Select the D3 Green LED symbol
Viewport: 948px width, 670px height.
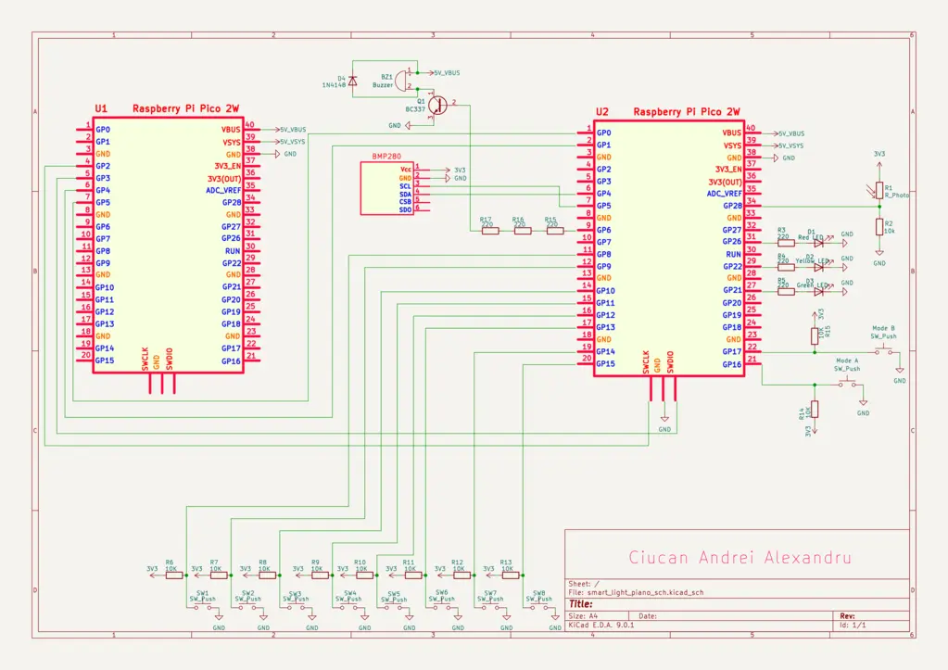[x=818, y=292]
